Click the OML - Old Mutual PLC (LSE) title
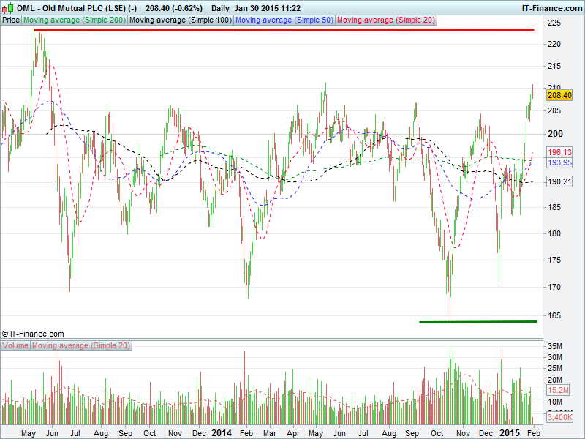The height and width of the screenshot is (439, 585). tap(77, 8)
